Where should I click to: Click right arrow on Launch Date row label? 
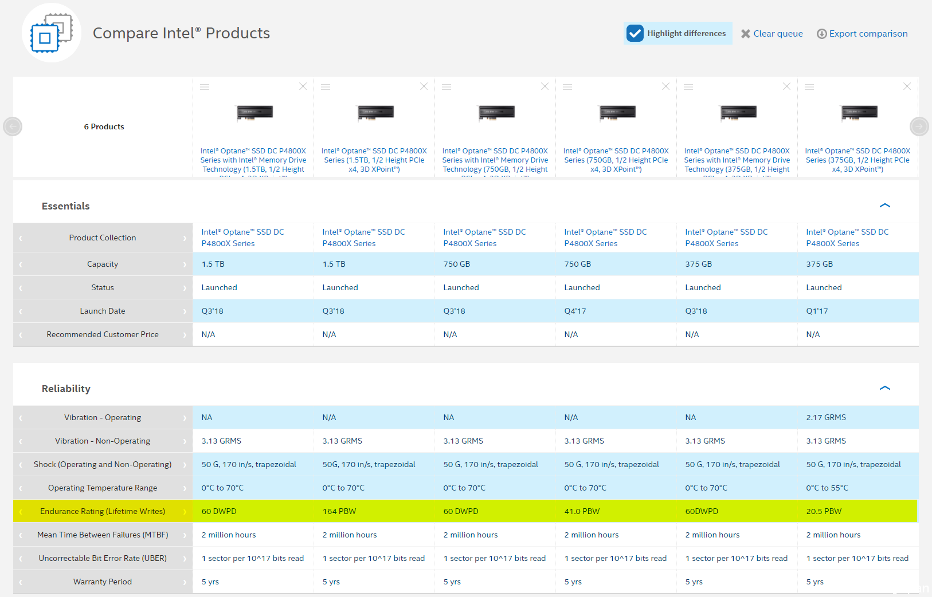point(185,311)
